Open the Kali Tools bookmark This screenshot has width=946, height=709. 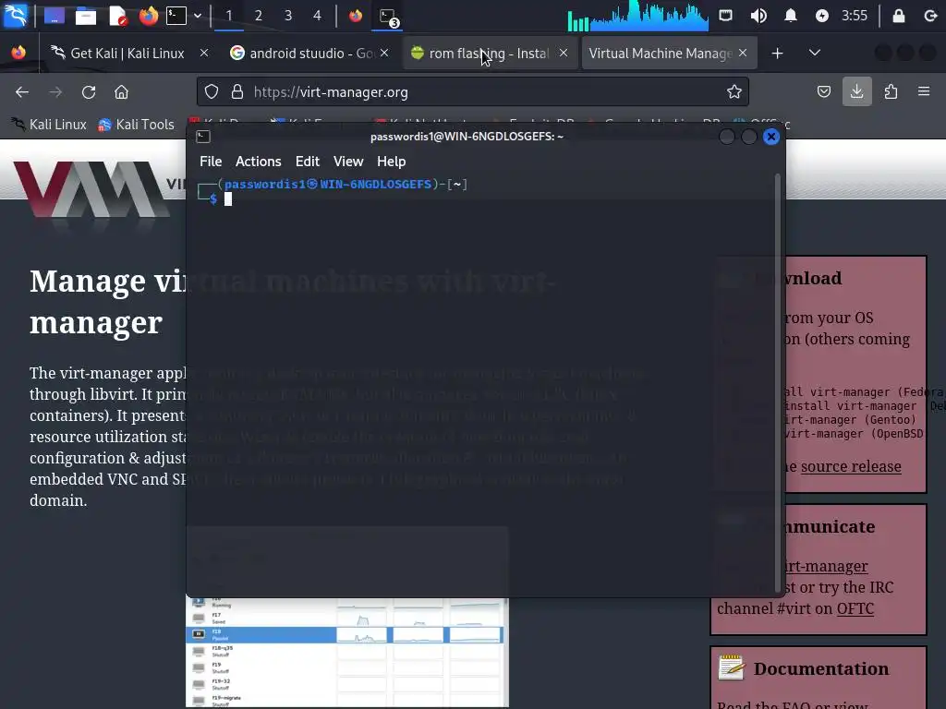(137, 125)
